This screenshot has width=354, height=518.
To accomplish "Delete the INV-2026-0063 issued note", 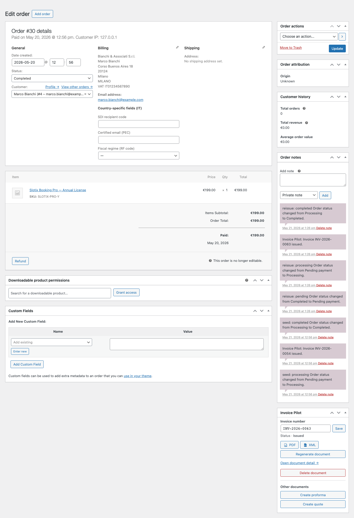I will tap(324, 254).
